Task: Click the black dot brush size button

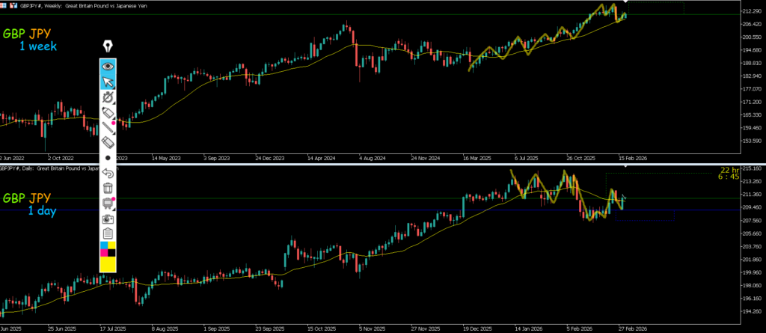Action: pyautogui.click(x=108, y=158)
